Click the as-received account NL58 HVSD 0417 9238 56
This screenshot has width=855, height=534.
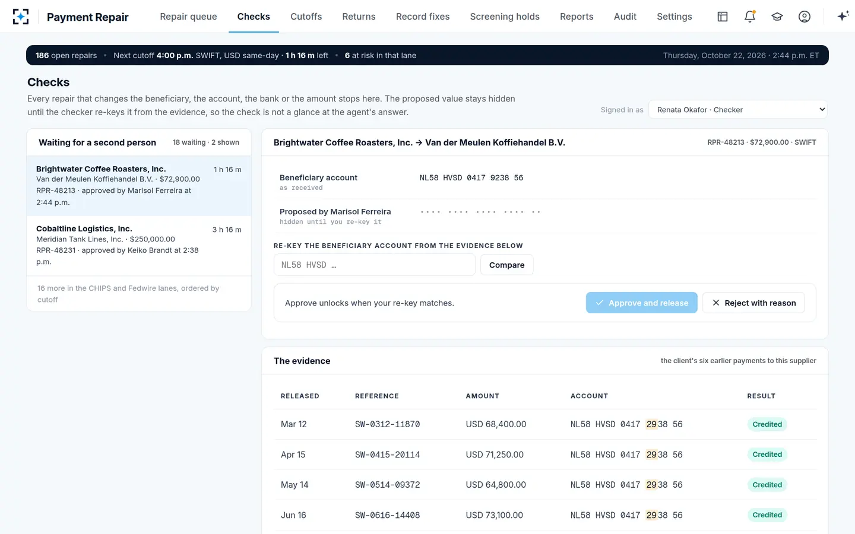[x=471, y=177]
